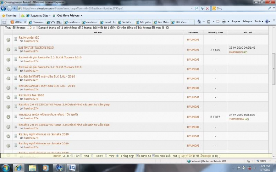Open HYUNDAI THỎA MÃN KHÁCH HÀNG TỐT NHẤT thread

click(x=49, y=115)
